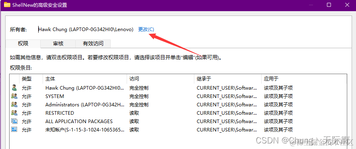Click 读取 in the RESTRICTED row
Viewport: 356px width, 149px height.
[x=134, y=113]
